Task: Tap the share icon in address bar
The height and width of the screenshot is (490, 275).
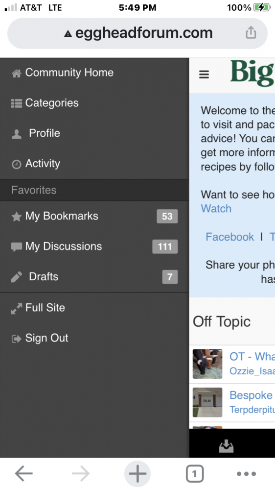Action: click(x=251, y=32)
